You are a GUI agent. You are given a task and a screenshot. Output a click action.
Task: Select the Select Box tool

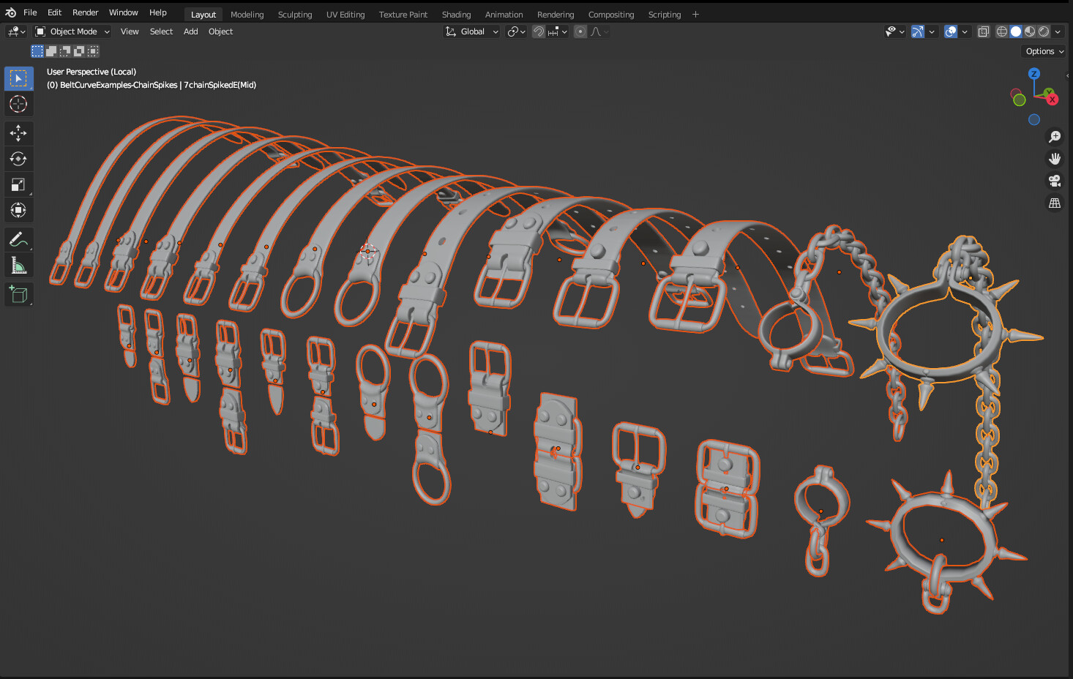coord(19,78)
